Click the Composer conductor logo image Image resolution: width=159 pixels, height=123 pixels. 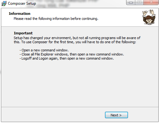(x=149, y=17)
